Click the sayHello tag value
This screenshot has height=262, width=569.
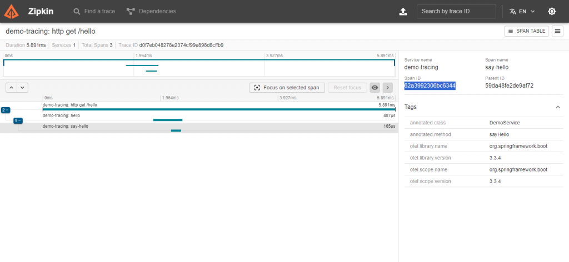pos(500,134)
